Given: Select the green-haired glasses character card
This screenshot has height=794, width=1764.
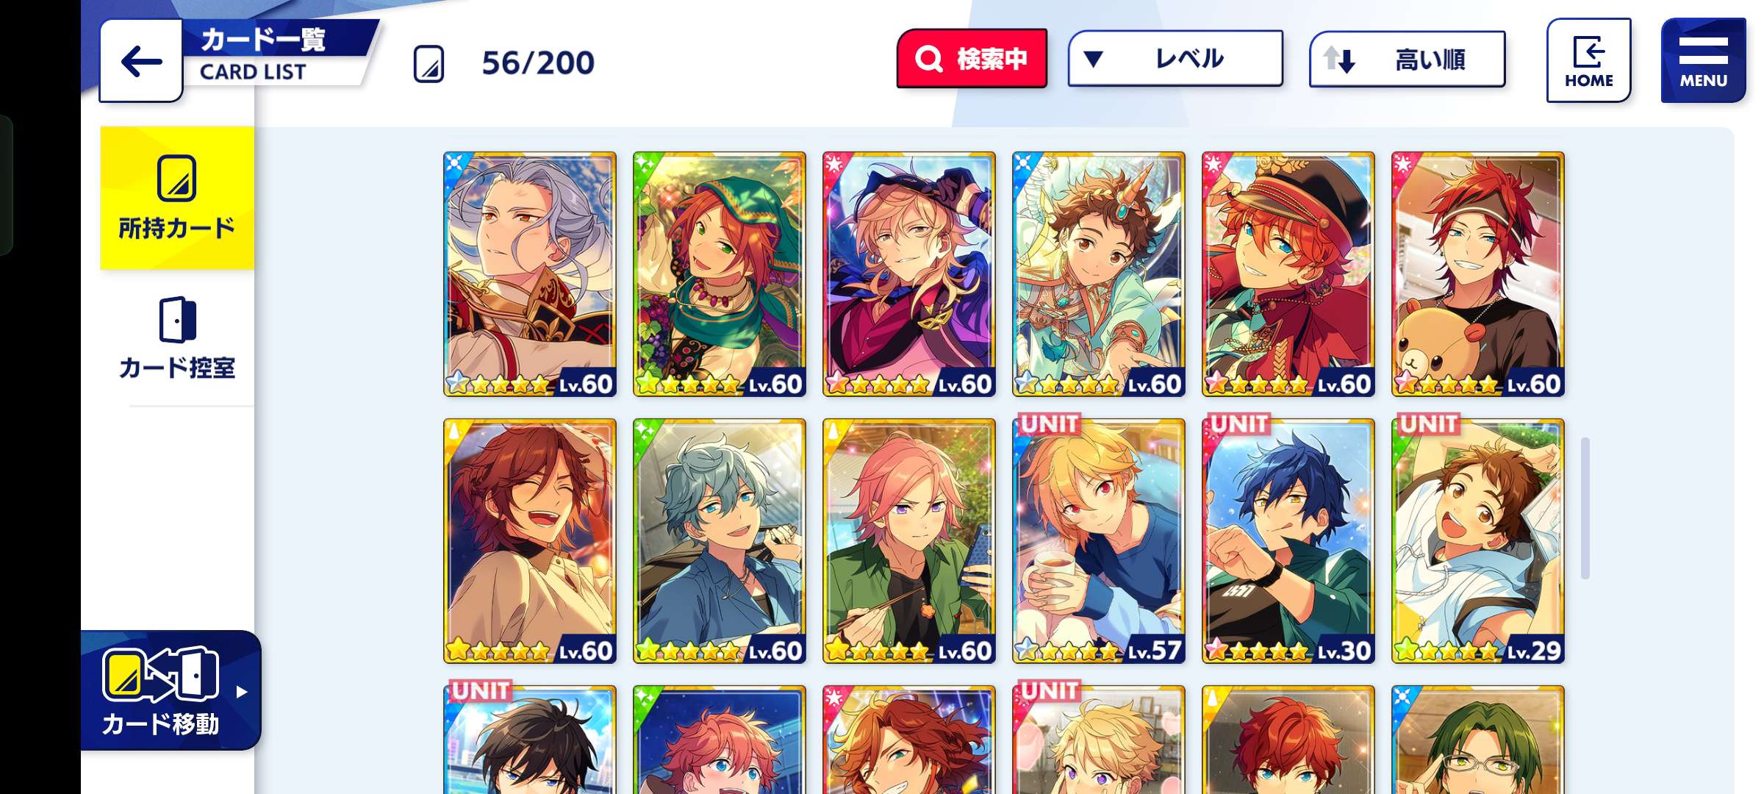Looking at the screenshot, I should [x=1478, y=740].
